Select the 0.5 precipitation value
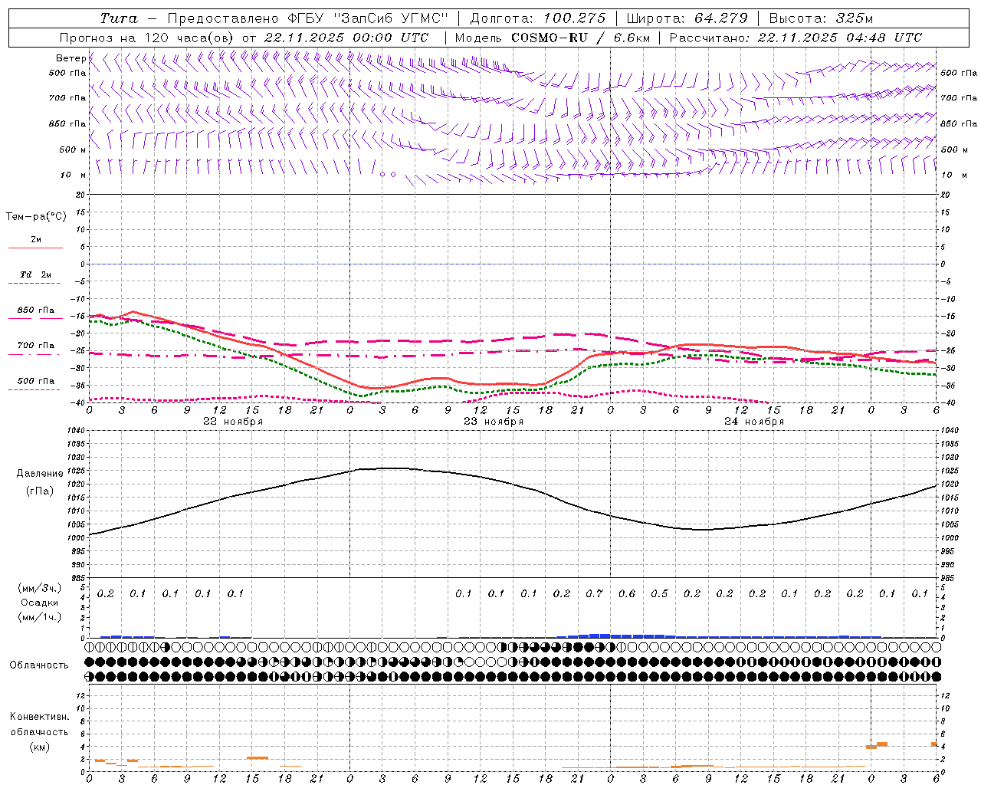The width and height of the screenshot is (981, 785). (x=659, y=594)
